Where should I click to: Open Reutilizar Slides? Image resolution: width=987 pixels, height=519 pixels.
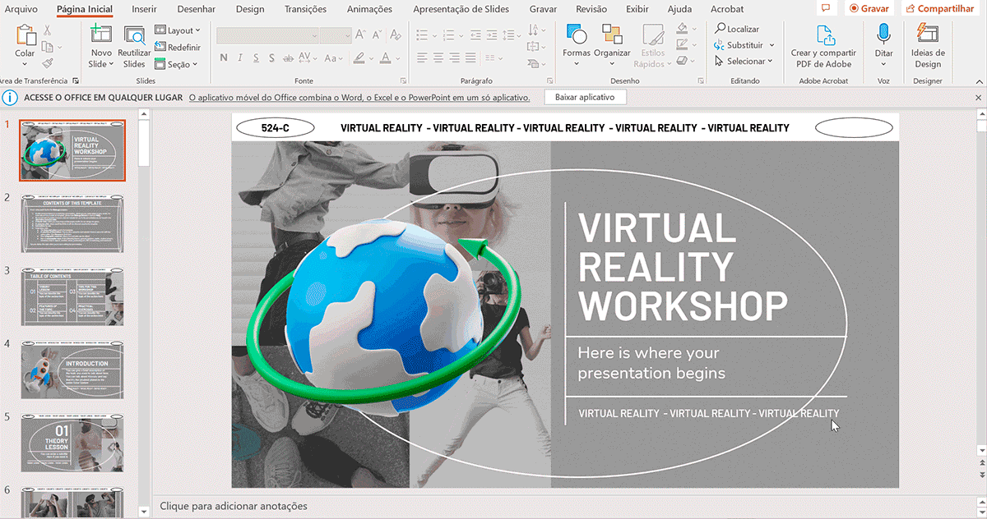click(x=134, y=47)
